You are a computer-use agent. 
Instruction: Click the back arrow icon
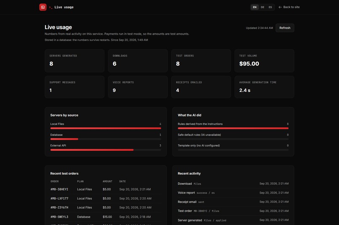[x=280, y=7]
